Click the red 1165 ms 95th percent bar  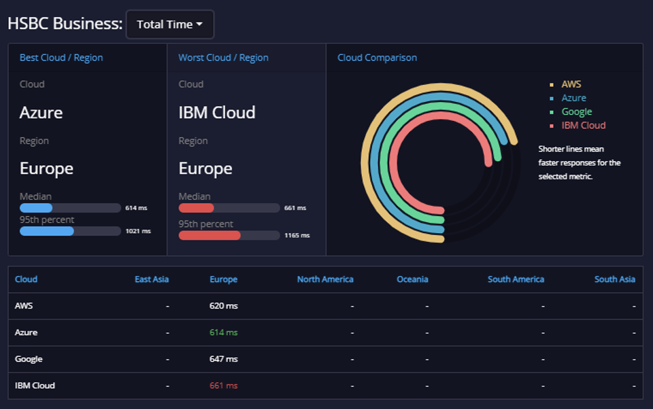coord(210,236)
